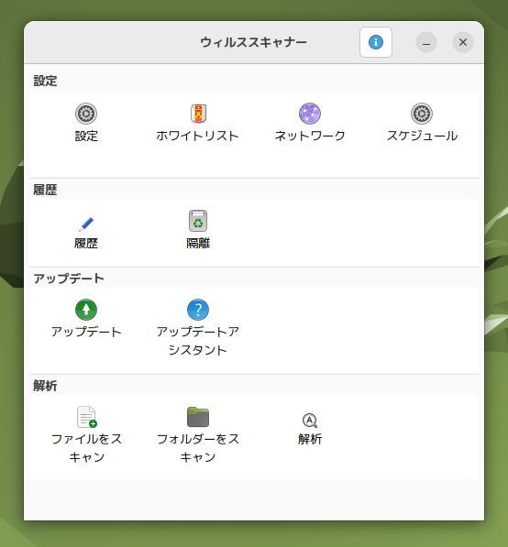Open the 履歴 pencil icon
Screen dimensions: 508x547
(86, 224)
